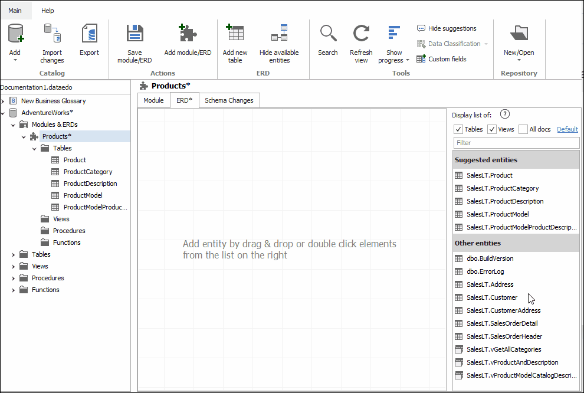
Task: Click the Default link
Action: [567, 129]
